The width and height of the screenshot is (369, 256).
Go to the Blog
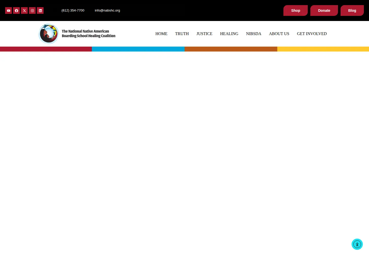(352, 10)
